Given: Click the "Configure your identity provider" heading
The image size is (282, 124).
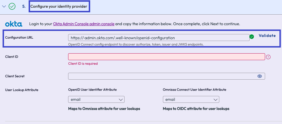Looking at the screenshot, I should pos(59,7).
